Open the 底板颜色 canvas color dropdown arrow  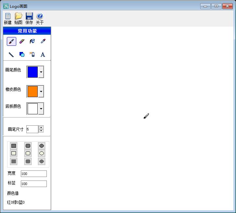click(41, 108)
